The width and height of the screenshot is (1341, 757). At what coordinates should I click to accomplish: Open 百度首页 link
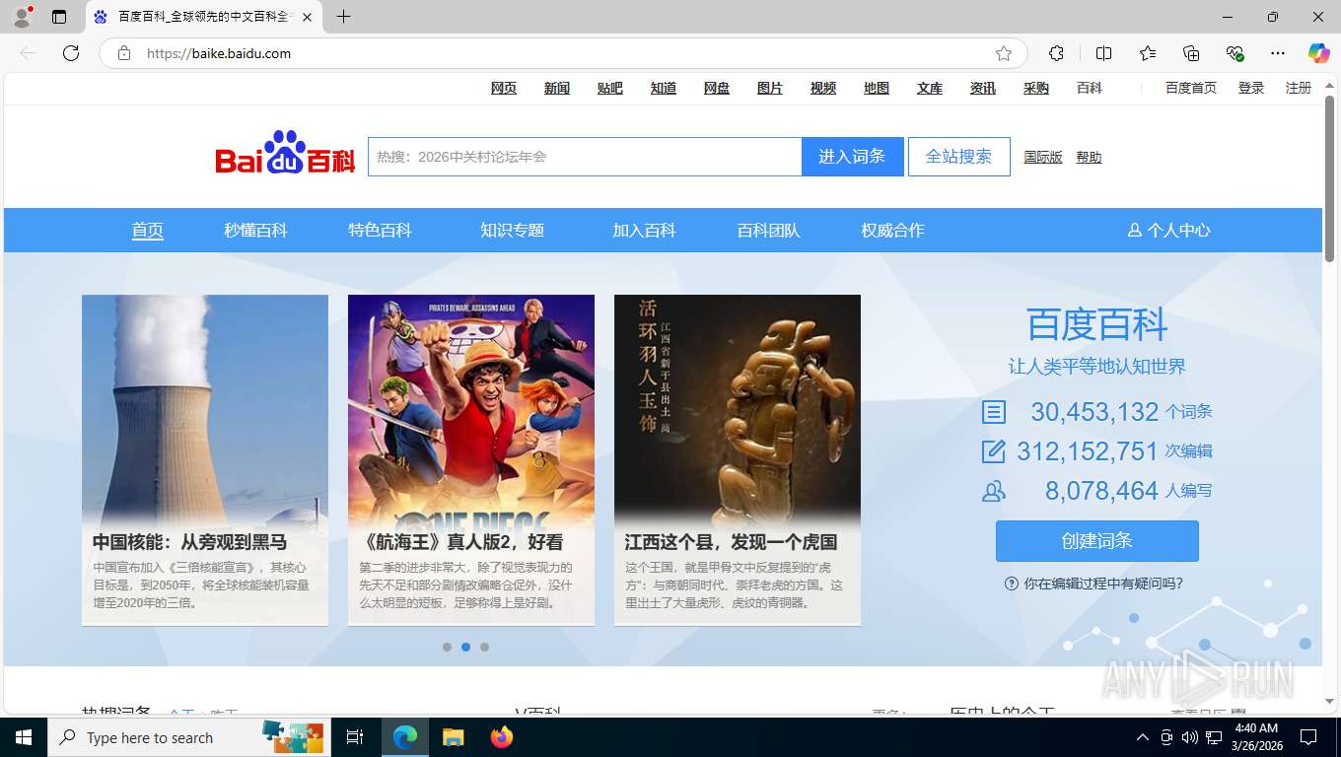pos(1191,88)
